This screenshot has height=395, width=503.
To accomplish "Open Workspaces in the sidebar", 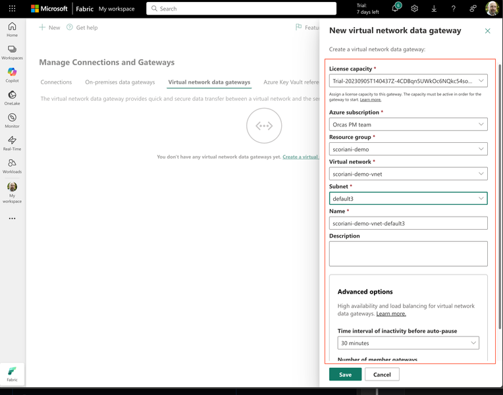I will pos(13,52).
